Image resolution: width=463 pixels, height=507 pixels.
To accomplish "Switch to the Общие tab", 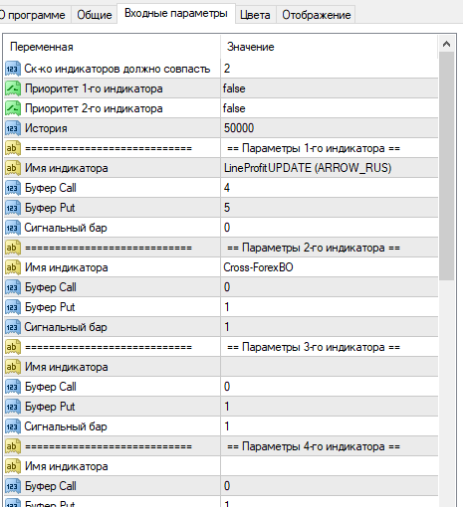I will point(95,15).
